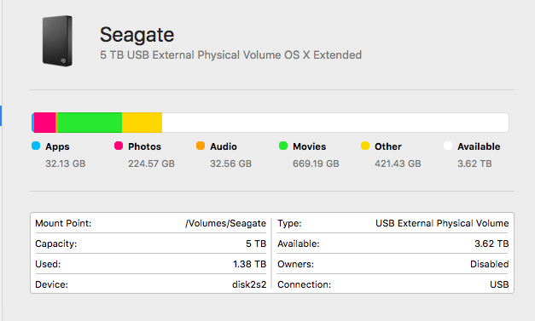Click the 3.62 TB value under Available legend
The height and width of the screenshot is (321, 535).
(x=474, y=163)
